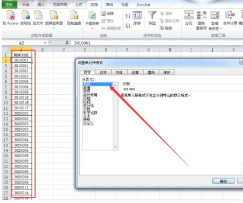Switch to the Page Layout (页面布局) tab

60,4
